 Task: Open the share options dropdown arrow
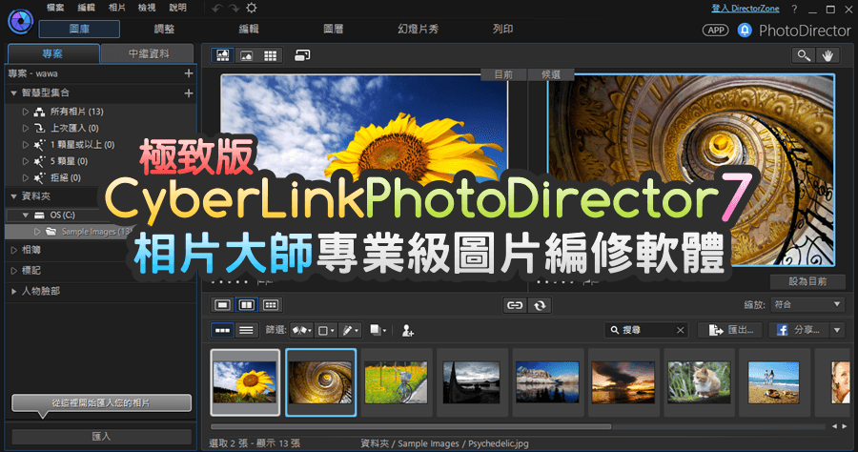pyautogui.click(x=837, y=330)
